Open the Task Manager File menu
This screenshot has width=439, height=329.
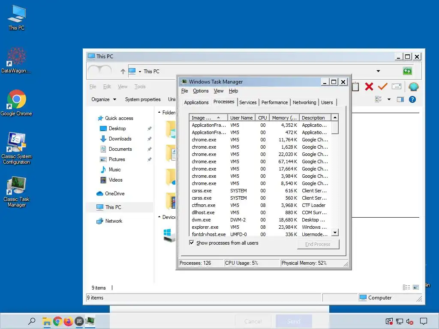(x=184, y=91)
